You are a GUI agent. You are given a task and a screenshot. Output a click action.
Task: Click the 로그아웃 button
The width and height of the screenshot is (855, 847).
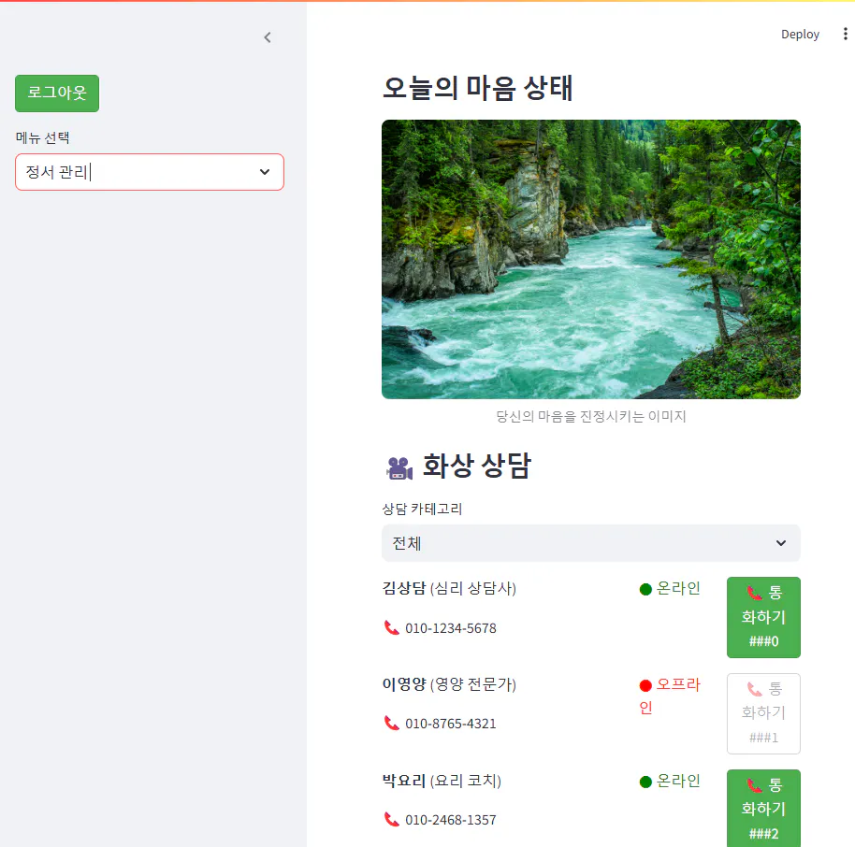56,93
